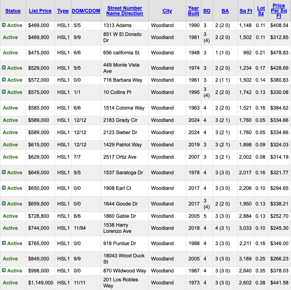Screen dimensions: 291x290
Task: Click the New icon on the 449 Monte Vista Ave row
Action: click(4, 68)
